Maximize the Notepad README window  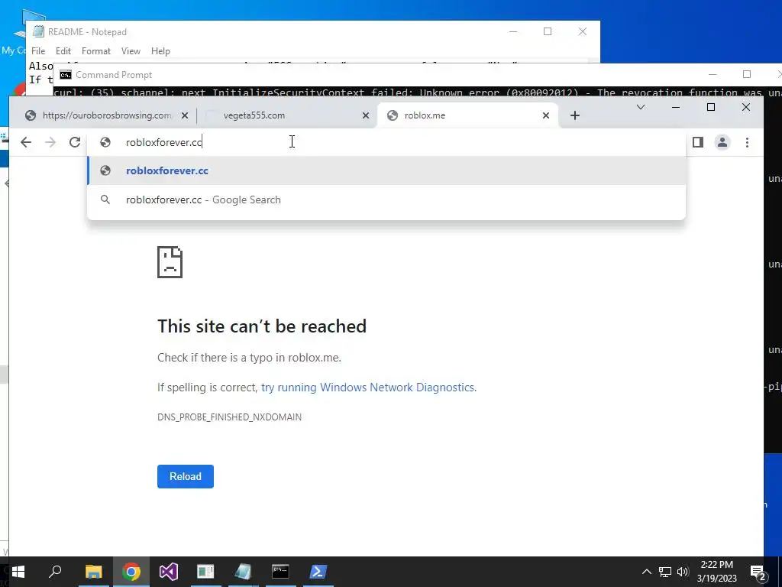548,31
